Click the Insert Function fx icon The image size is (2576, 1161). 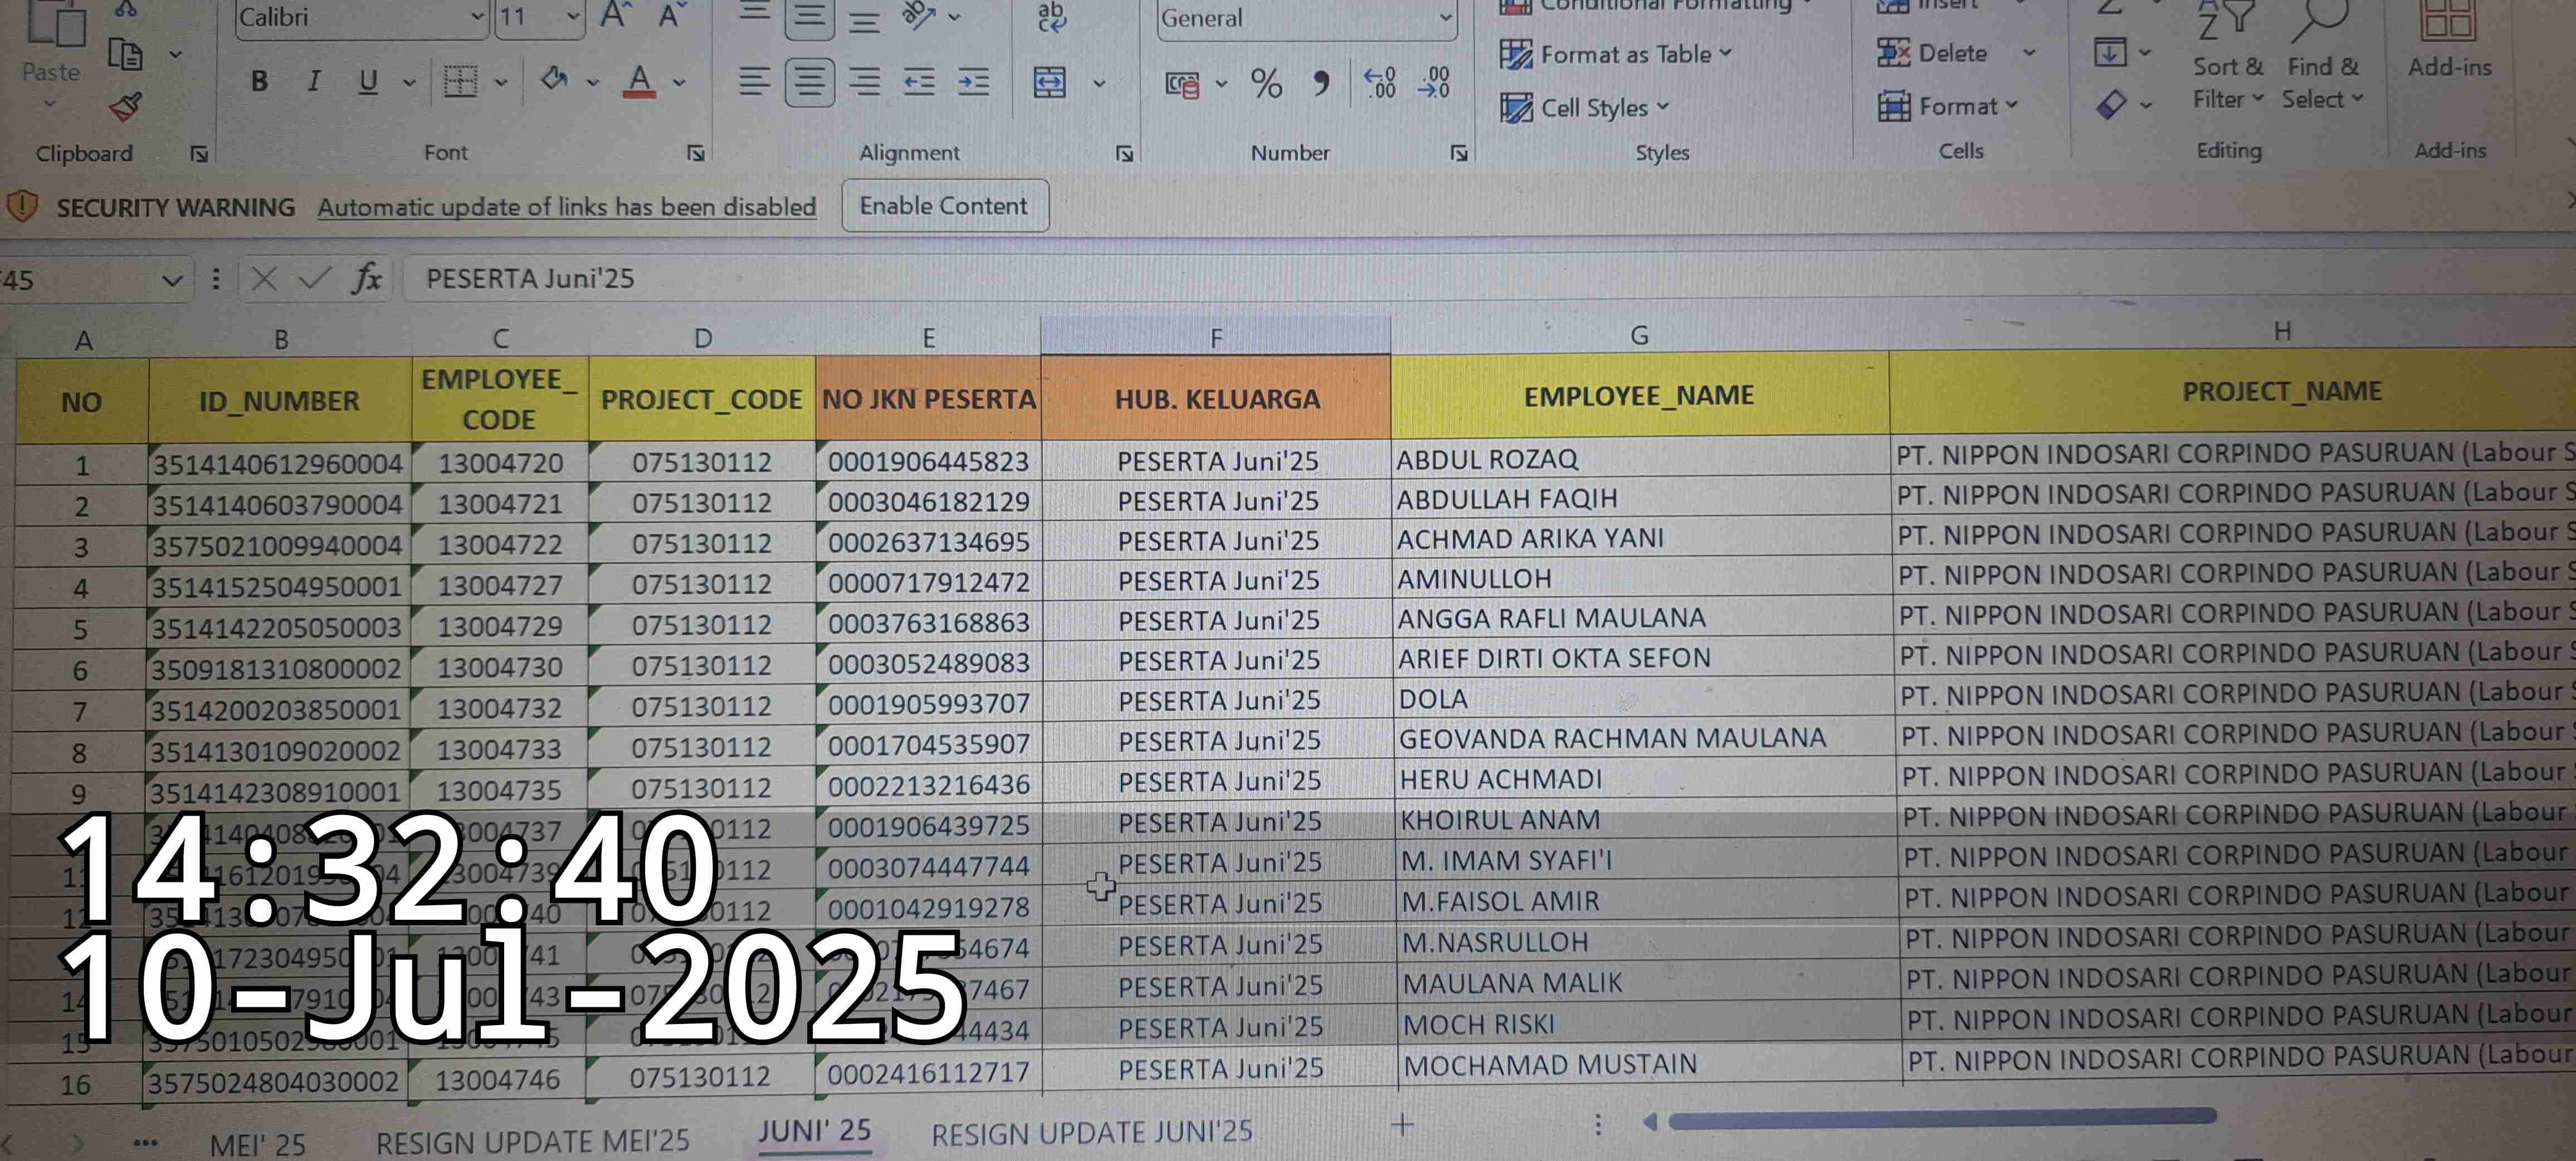(367, 278)
